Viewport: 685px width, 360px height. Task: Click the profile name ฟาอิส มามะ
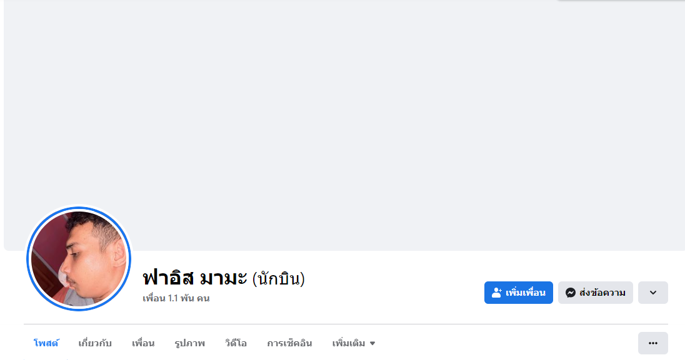click(x=195, y=278)
